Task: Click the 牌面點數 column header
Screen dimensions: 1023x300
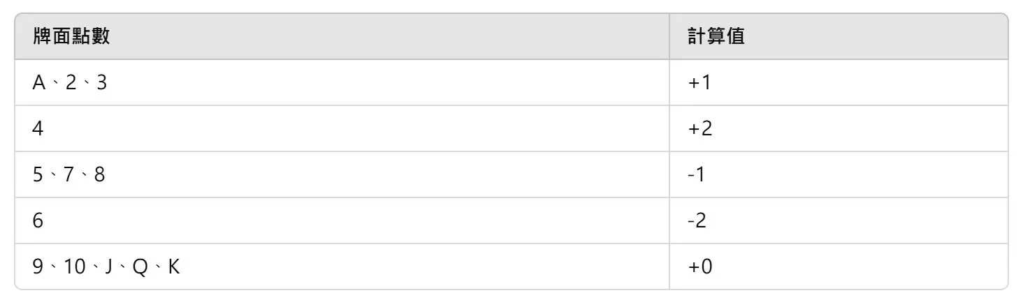Action: pos(72,37)
